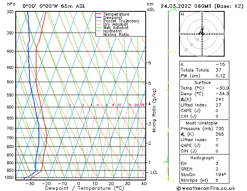
Task: Select the Mixing Ratio legend entry
Action: click(116, 35)
